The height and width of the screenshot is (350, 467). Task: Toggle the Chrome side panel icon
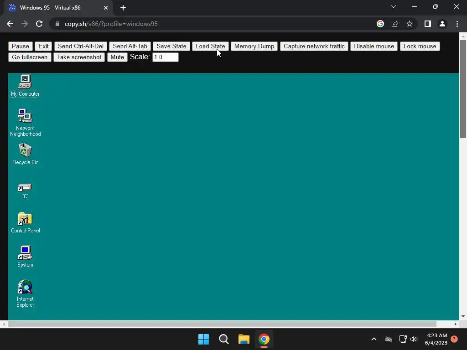(x=428, y=24)
